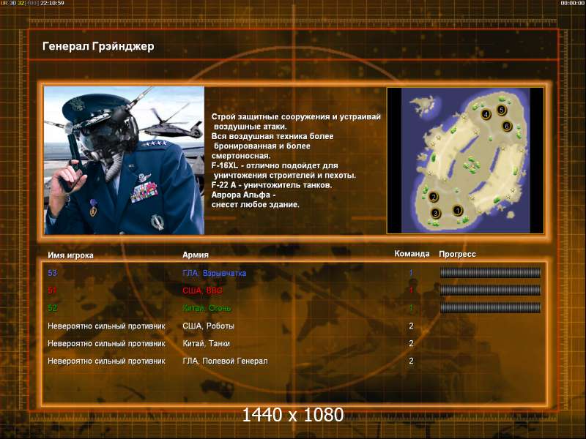586x439 pixels.
Task: Click army entry 'США, Роботы'
Action: tap(208, 326)
